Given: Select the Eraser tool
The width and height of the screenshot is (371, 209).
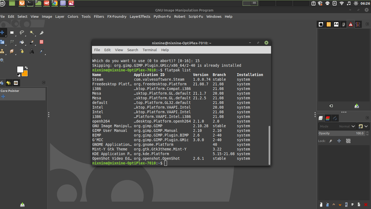Looking at the screenshot, I should pos(42,42).
